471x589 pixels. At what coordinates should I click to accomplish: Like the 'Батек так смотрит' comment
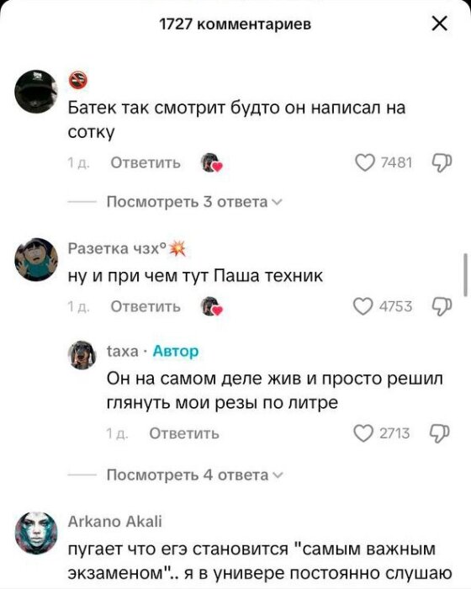(365, 163)
